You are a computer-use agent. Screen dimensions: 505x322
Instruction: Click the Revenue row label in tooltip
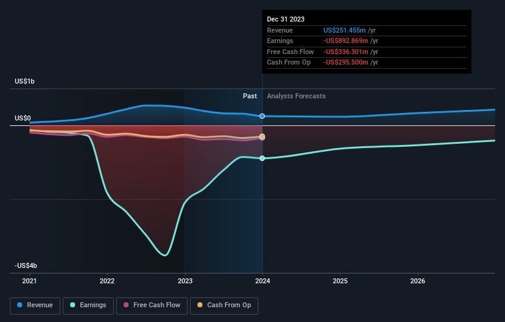[280, 30]
